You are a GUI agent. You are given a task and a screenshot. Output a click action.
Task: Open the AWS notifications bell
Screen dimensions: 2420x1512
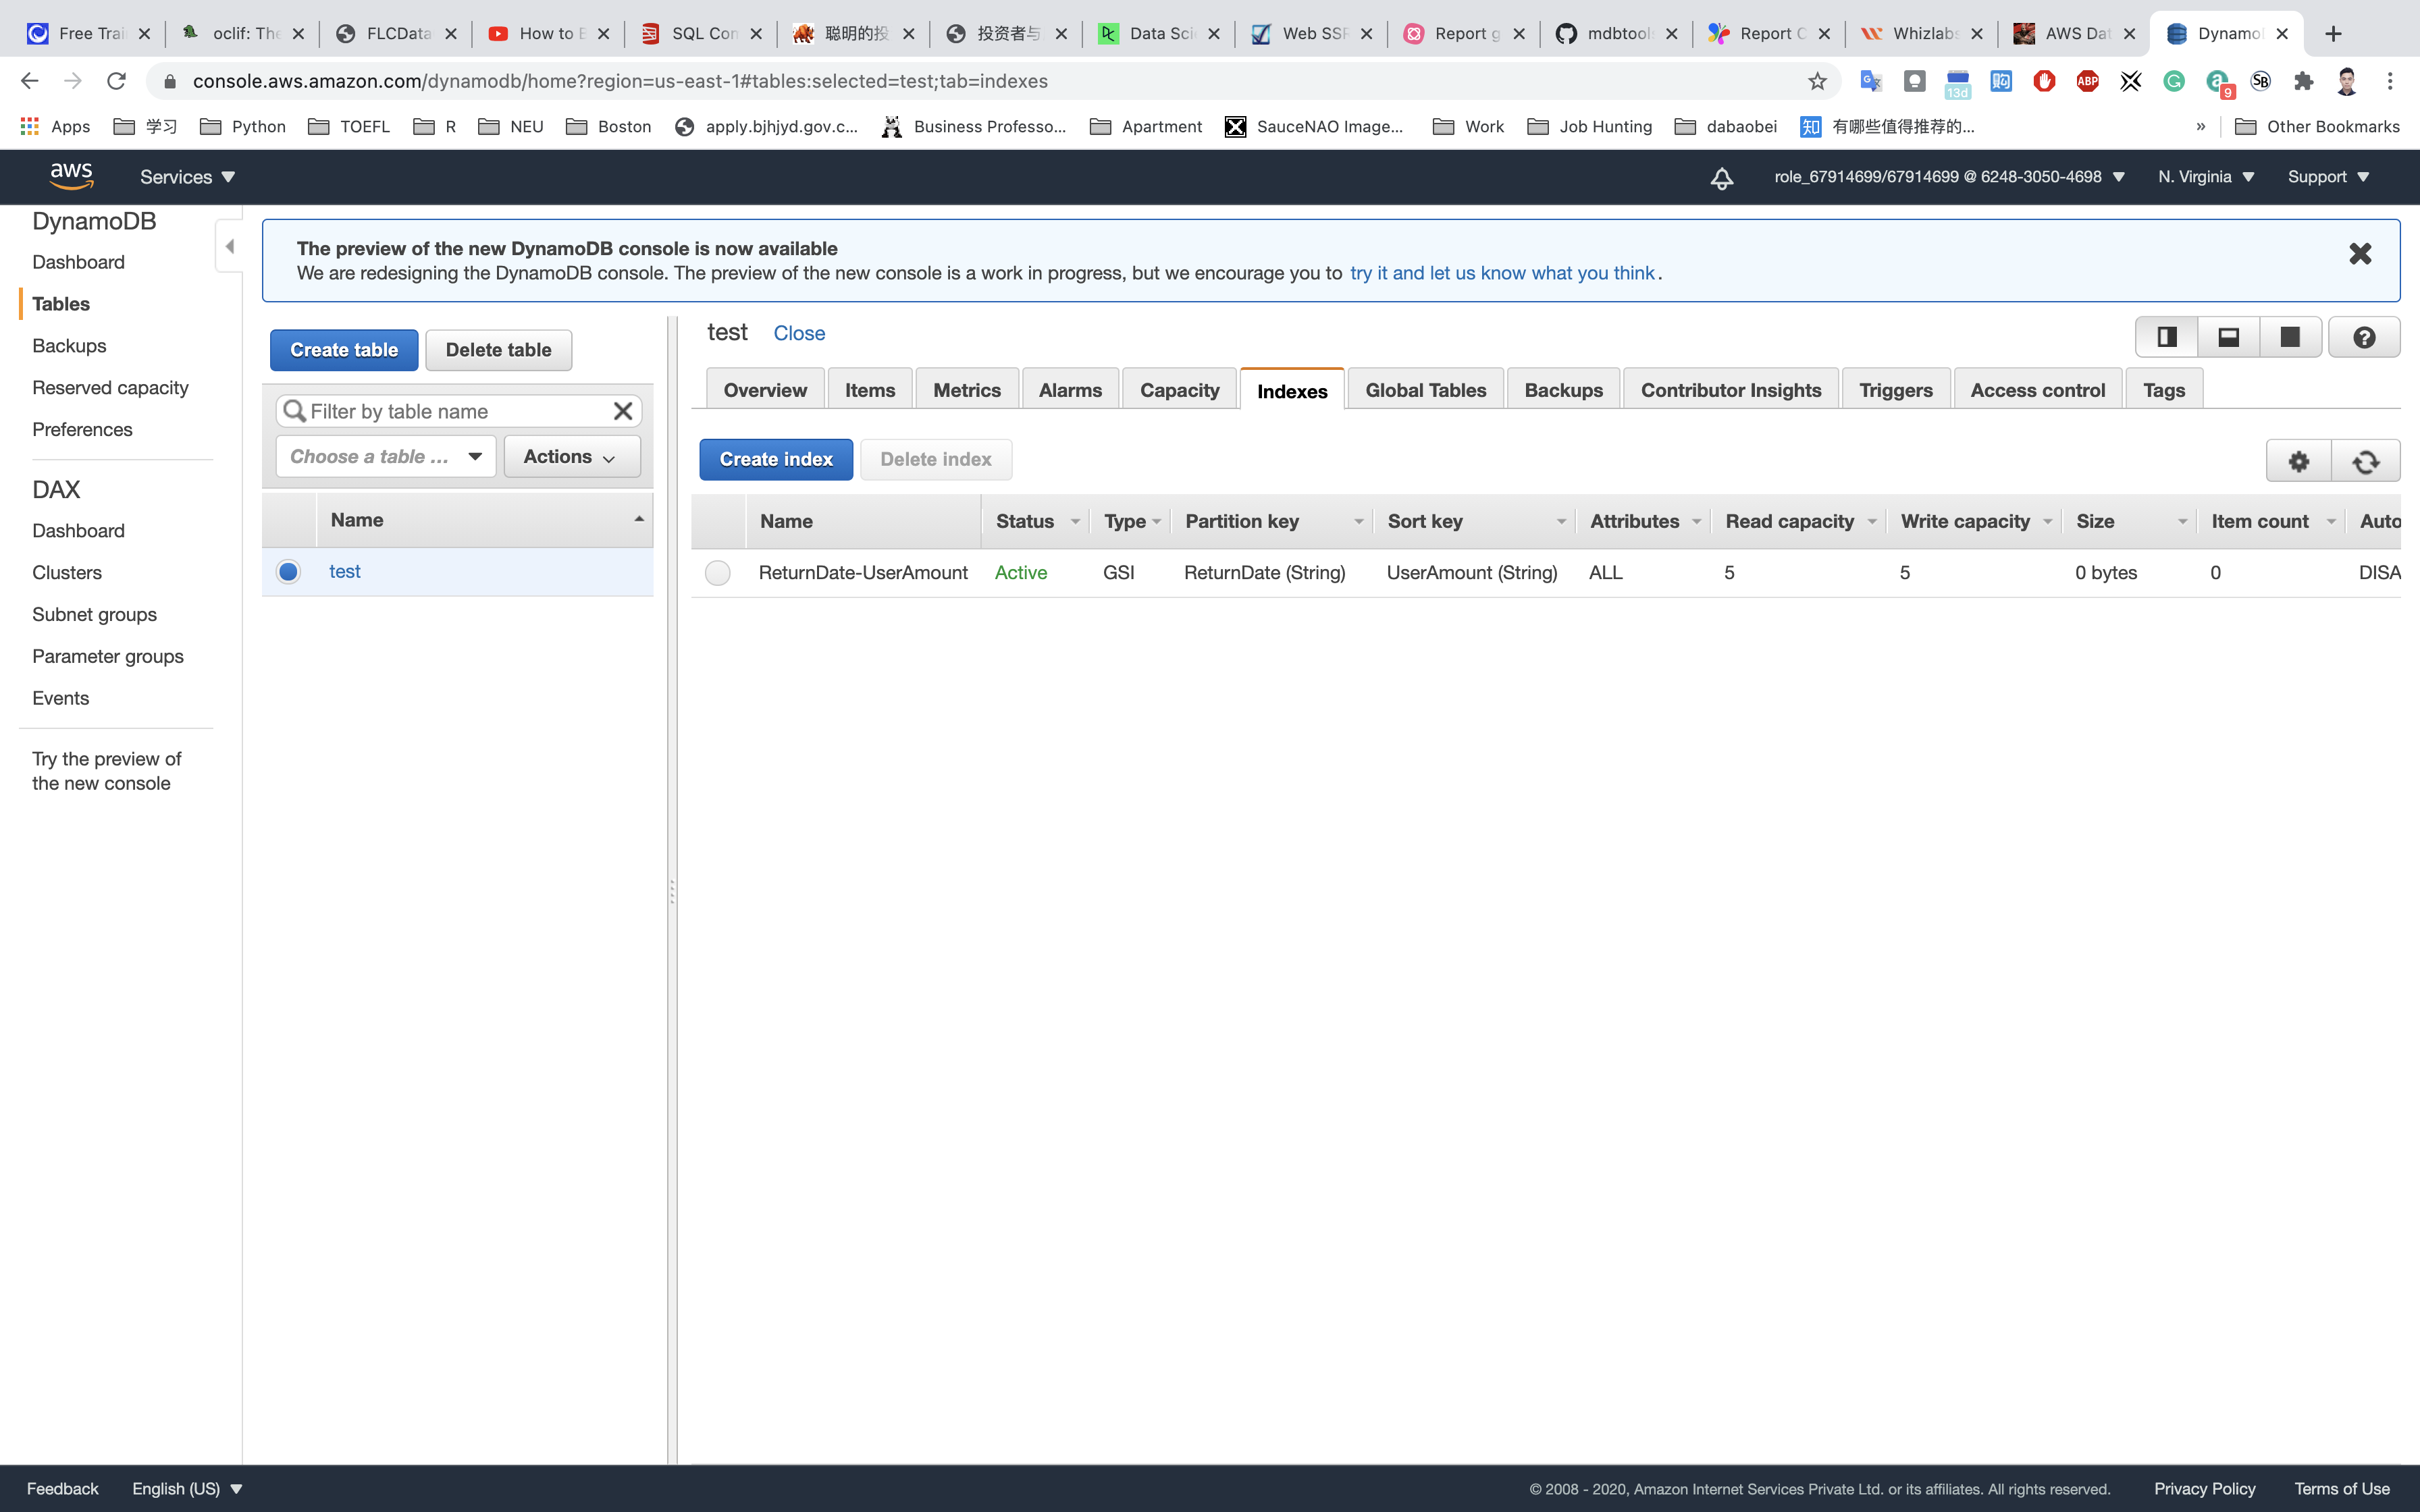[x=1721, y=178]
